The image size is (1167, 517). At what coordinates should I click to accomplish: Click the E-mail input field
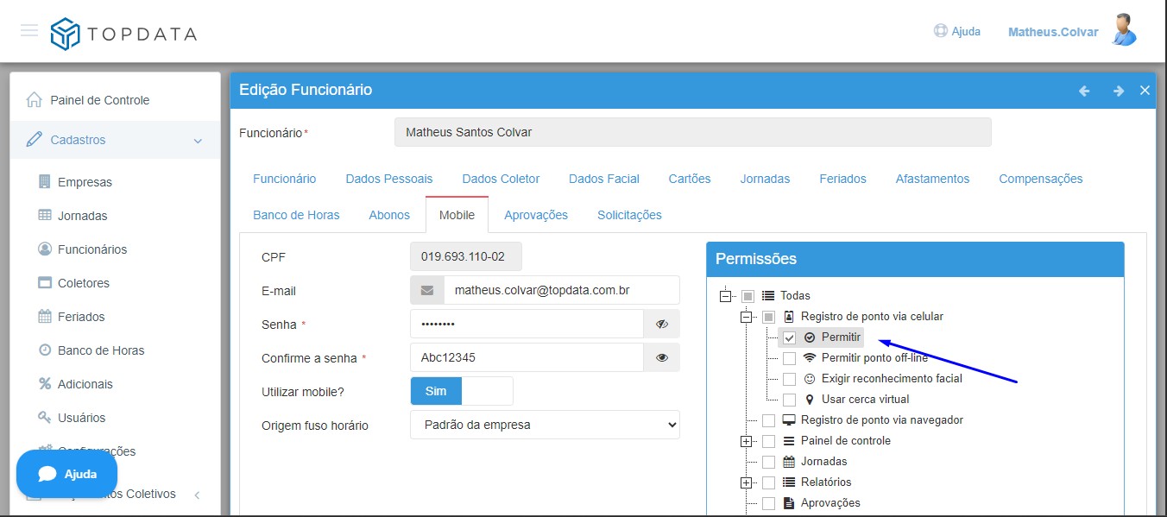tap(561, 290)
